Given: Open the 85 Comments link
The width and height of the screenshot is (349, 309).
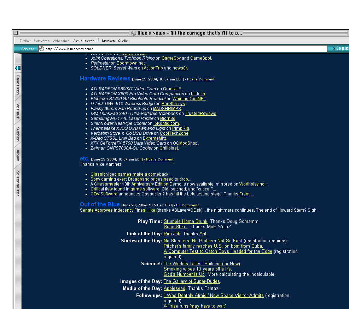Looking at the screenshot, I should pos(187,205).
